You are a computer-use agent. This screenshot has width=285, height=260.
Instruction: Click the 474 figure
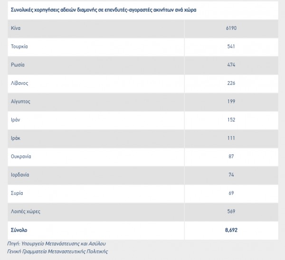(231, 65)
